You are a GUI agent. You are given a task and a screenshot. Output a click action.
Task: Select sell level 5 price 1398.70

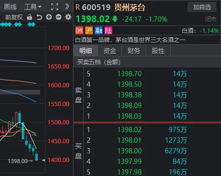(x=130, y=74)
